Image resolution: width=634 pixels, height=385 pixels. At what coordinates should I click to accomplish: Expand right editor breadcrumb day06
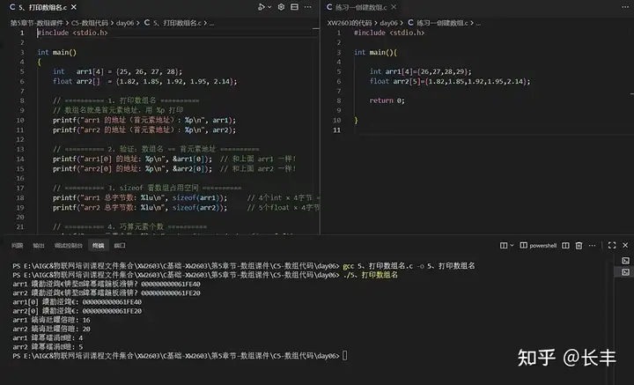click(x=388, y=23)
